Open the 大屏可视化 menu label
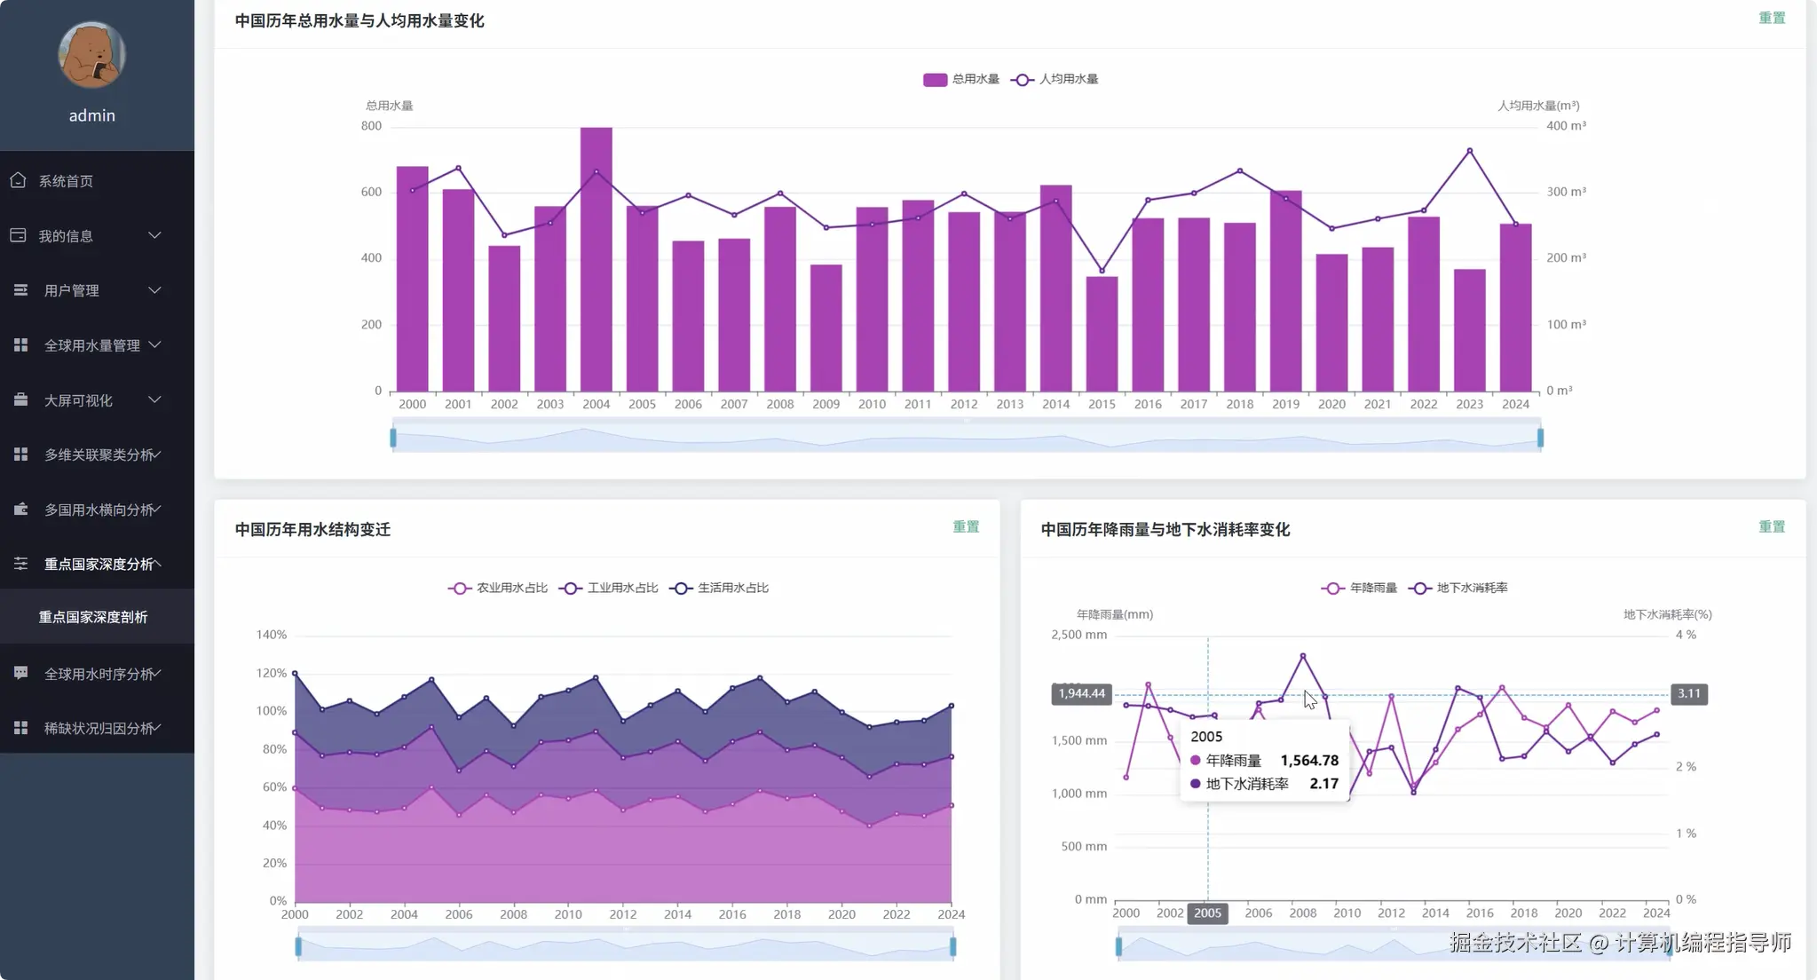This screenshot has width=1817, height=980. click(78, 400)
